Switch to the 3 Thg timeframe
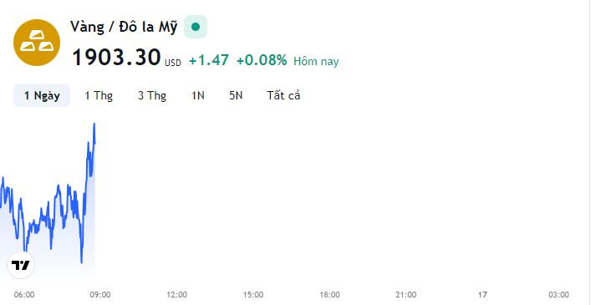The image size is (591, 305). tap(152, 95)
